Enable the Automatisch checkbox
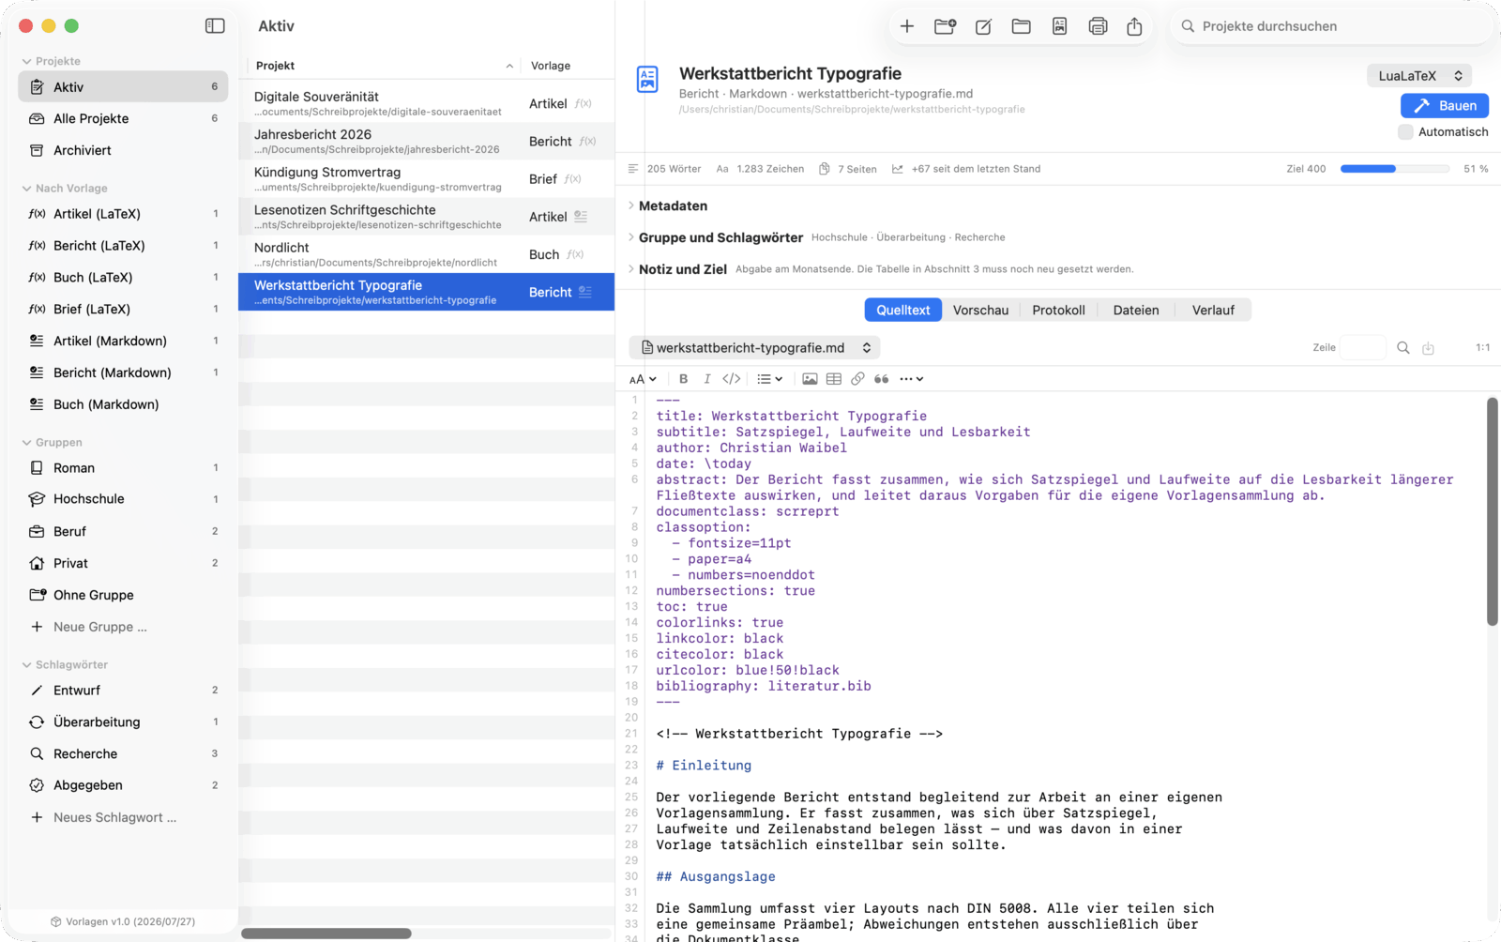 pyautogui.click(x=1405, y=132)
